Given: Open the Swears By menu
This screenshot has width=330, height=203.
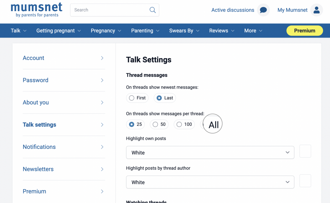Looking at the screenshot, I should pyautogui.click(x=184, y=31).
